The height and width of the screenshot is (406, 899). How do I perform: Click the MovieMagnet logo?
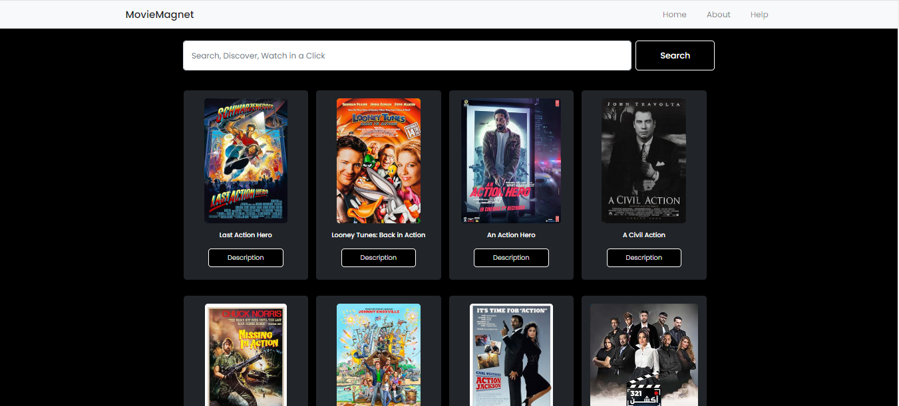[x=160, y=15]
